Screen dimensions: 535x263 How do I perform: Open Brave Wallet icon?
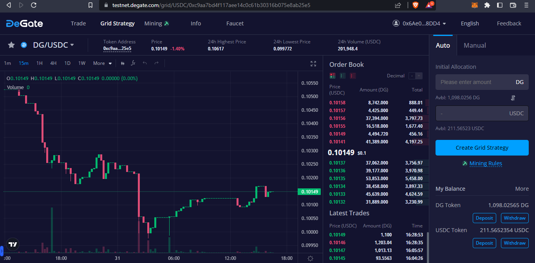[x=513, y=5]
